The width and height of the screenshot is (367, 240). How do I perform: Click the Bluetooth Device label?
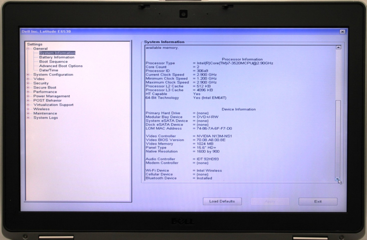161,178
